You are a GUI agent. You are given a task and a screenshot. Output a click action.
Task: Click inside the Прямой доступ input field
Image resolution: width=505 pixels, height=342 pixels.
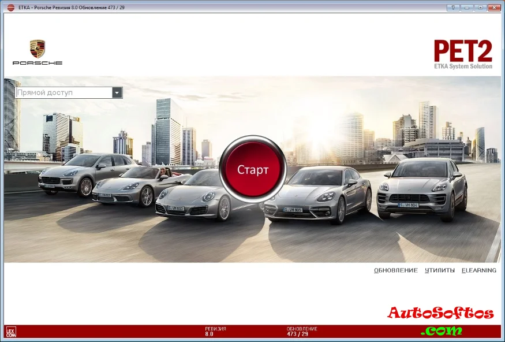coord(63,92)
